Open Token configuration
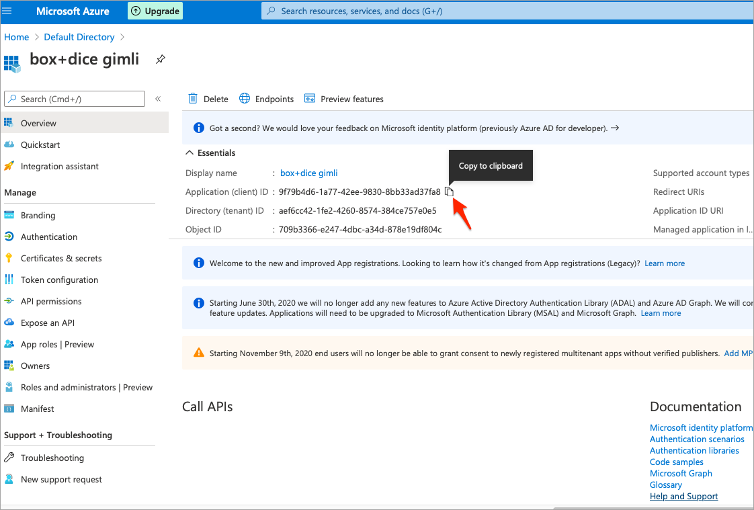This screenshot has height=510, width=754. point(59,280)
